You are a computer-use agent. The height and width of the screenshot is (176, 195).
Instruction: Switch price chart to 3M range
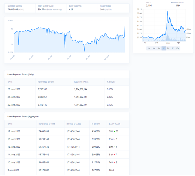154,48
